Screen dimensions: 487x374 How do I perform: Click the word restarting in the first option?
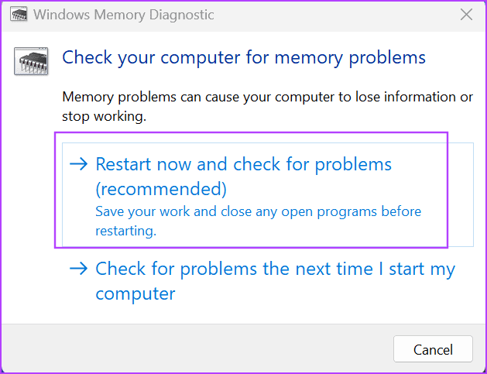[125, 230]
